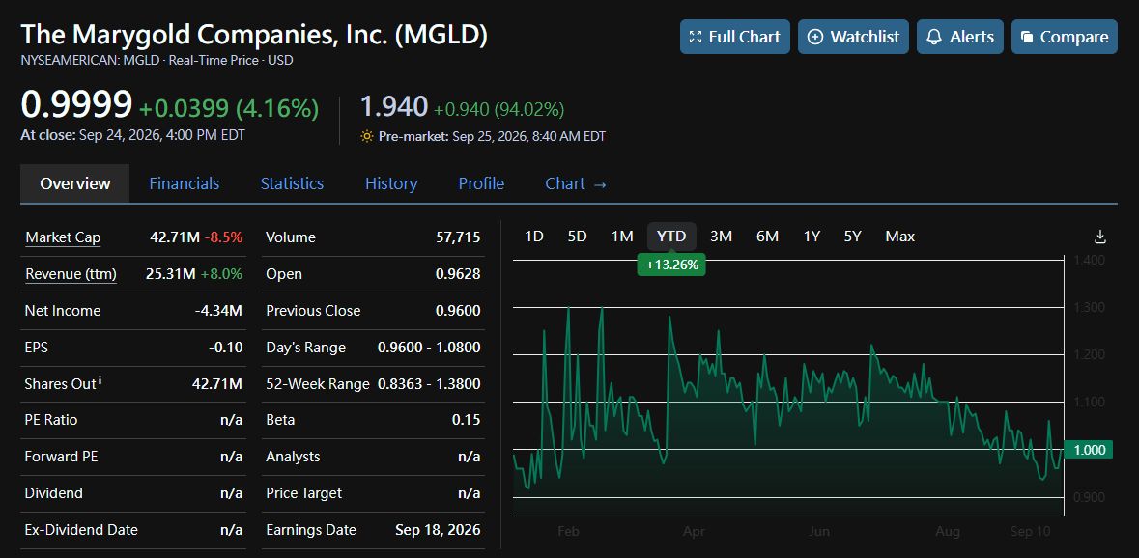Select the 5Y chart range
This screenshot has width=1139, height=558.
[x=853, y=237]
